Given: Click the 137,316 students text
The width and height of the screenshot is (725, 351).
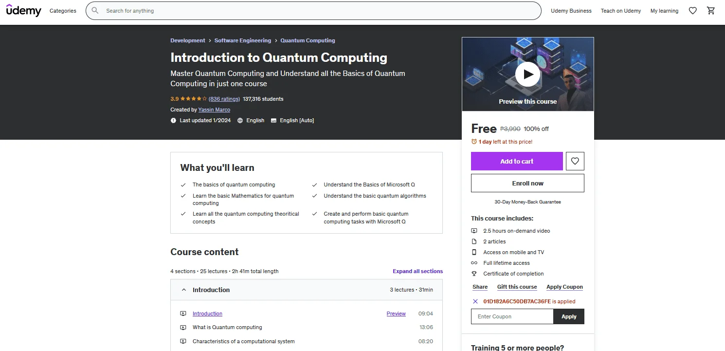Looking at the screenshot, I should pyautogui.click(x=263, y=99).
